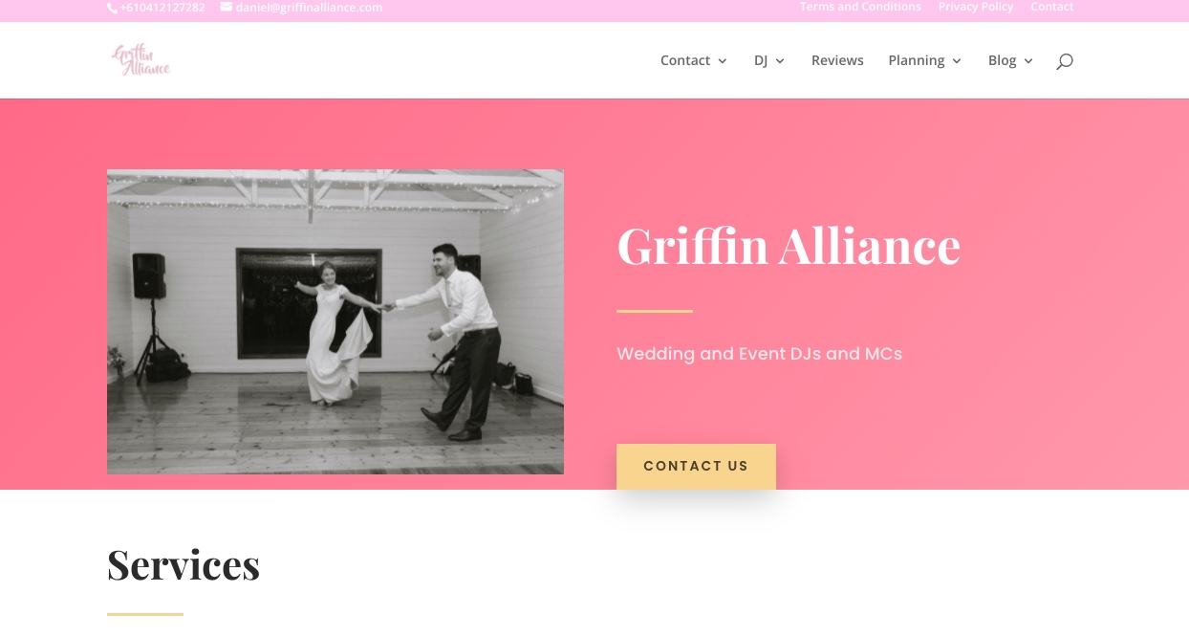1189x637 pixels.
Task: Click the dancing couple wedding photo
Action: coord(335,321)
